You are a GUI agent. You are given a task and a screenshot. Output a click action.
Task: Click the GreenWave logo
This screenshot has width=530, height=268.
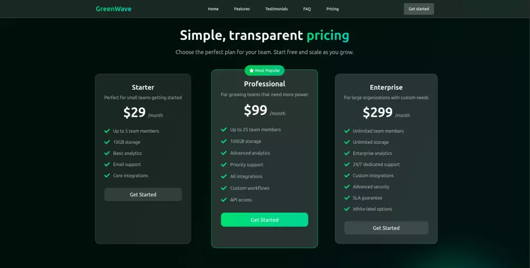(113, 9)
